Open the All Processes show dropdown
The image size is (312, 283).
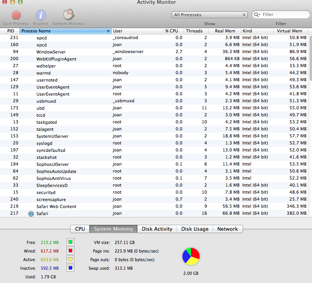(x=209, y=15)
